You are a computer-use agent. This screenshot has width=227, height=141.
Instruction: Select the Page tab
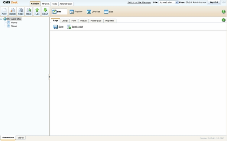point(55,21)
